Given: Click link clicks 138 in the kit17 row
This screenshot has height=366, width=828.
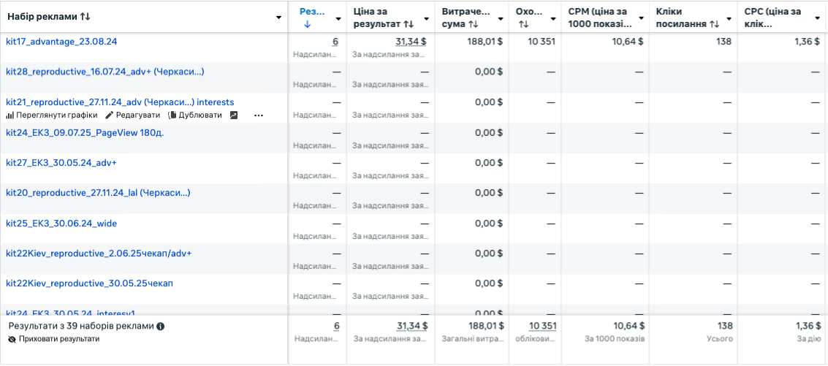Looking at the screenshot, I should click(x=724, y=42).
